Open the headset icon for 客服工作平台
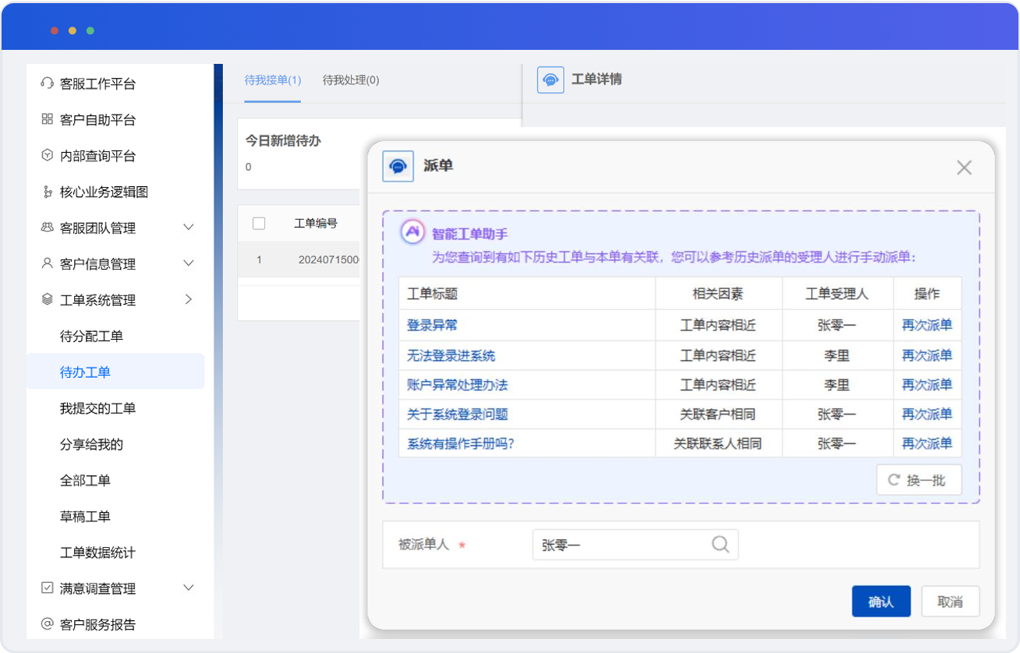This screenshot has width=1020, height=653. [x=47, y=83]
